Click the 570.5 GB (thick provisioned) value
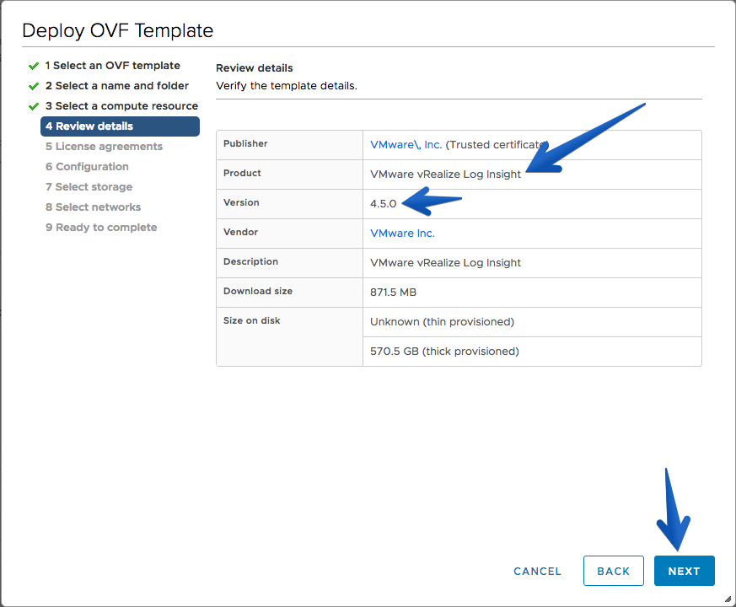736x607 pixels. click(x=444, y=352)
